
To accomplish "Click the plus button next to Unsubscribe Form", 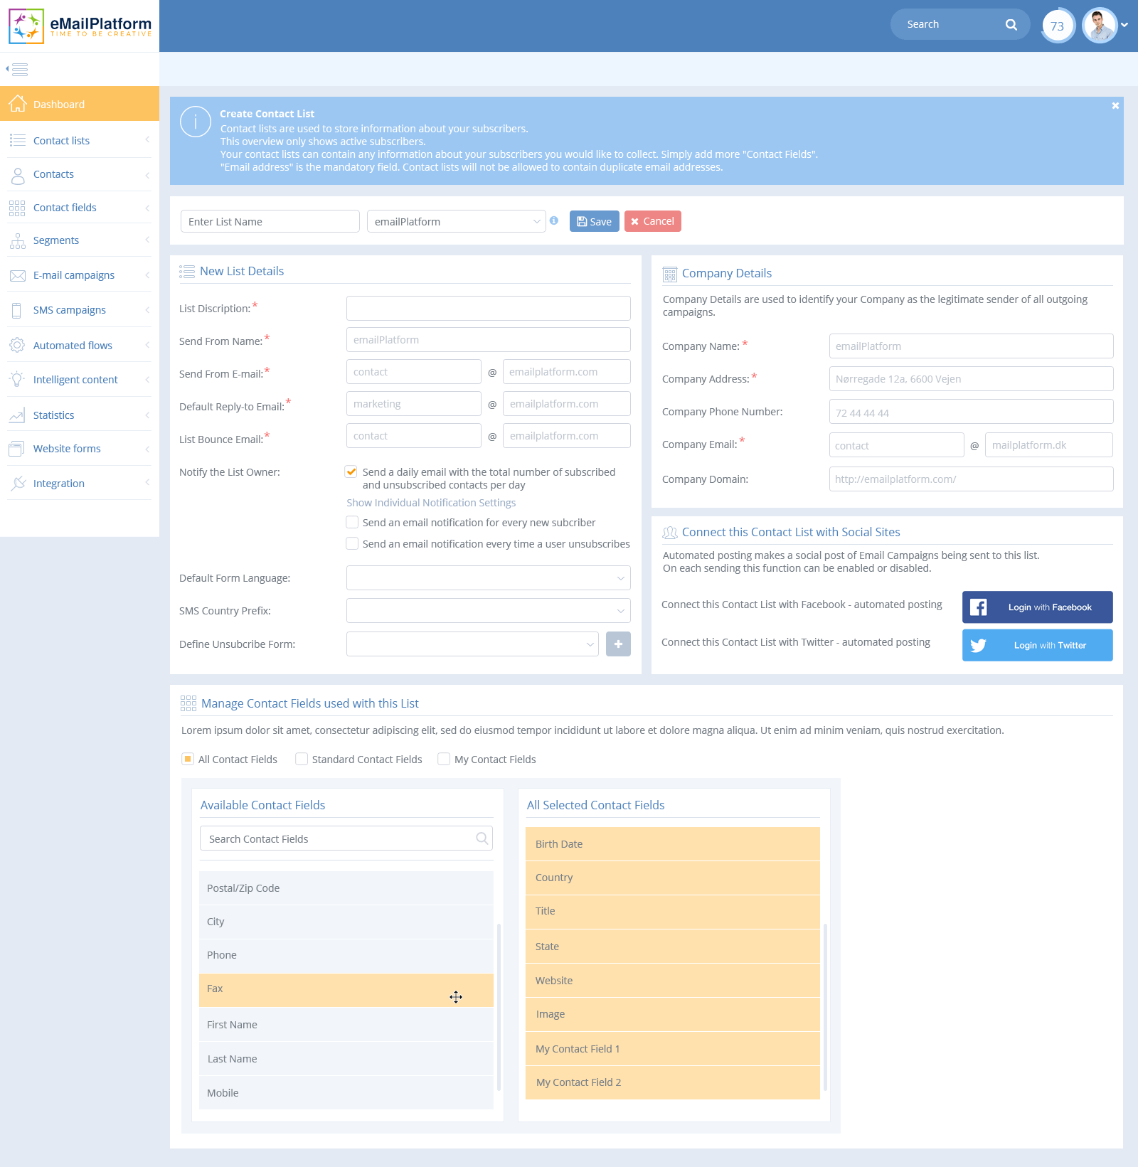I will point(618,644).
